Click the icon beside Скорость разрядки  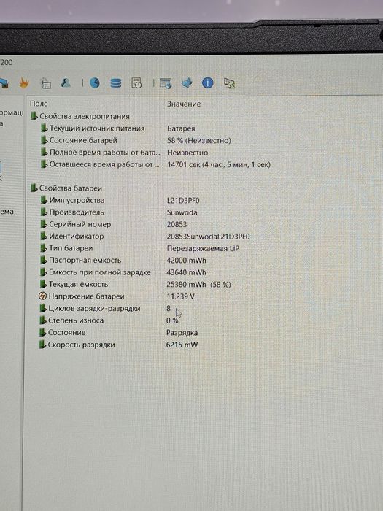point(42,345)
